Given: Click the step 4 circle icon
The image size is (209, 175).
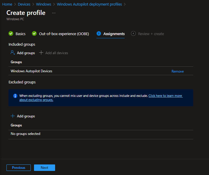Looking at the screenshot, I should [133, 34].
